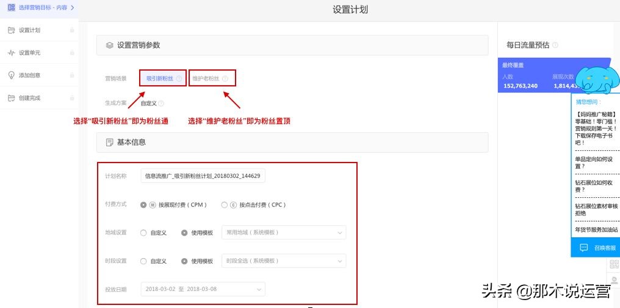Select 按展现付费 (CPM) radio button
Screen dimensions: 620x308
coord(143,205)
